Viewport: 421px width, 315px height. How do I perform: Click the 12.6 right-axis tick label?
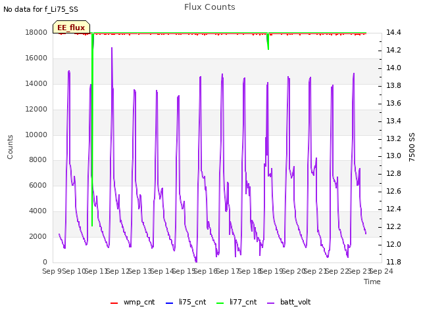393,192
